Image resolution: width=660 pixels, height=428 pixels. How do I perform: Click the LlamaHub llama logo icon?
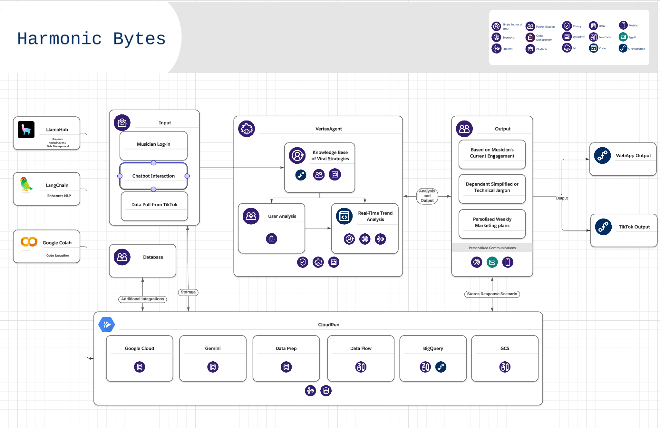26,130
